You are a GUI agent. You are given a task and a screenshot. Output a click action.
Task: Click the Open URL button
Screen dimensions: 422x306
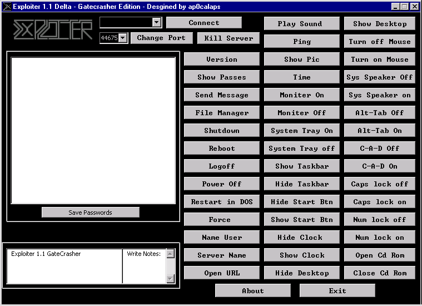pos(221,273)
